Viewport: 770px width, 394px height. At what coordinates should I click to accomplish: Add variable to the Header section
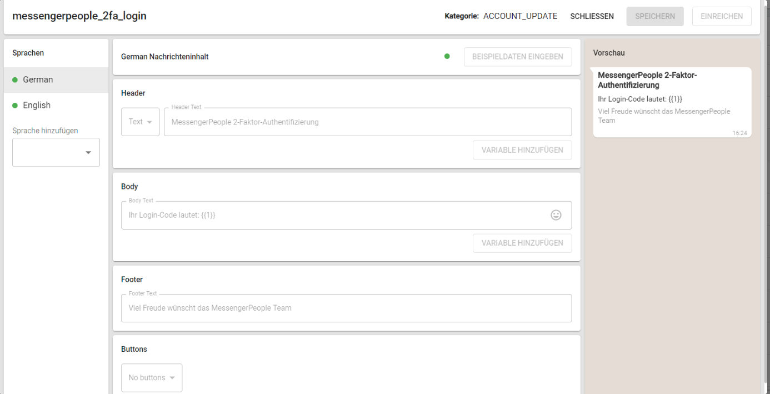pyautogui.click(x=522, y=150)
